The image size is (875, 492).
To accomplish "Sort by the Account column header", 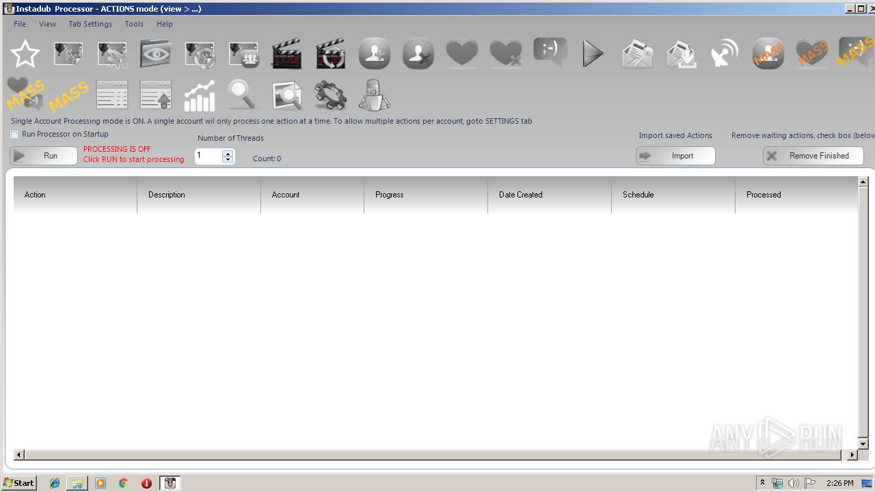I will tap(312, 195).
